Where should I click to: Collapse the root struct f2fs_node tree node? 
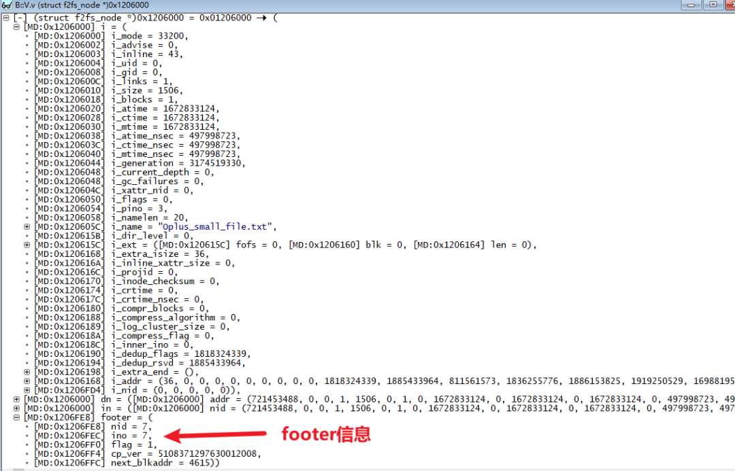point(6,18)
